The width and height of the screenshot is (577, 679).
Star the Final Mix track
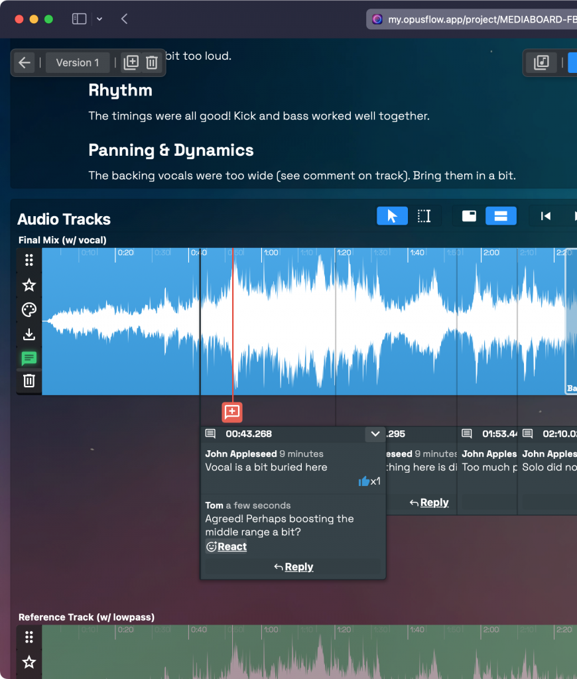29,285
